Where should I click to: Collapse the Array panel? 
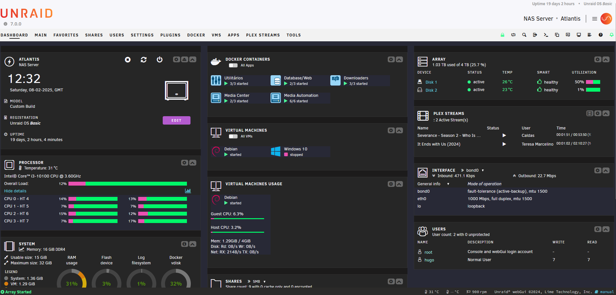pyautogui.click(x=606, y=59)
